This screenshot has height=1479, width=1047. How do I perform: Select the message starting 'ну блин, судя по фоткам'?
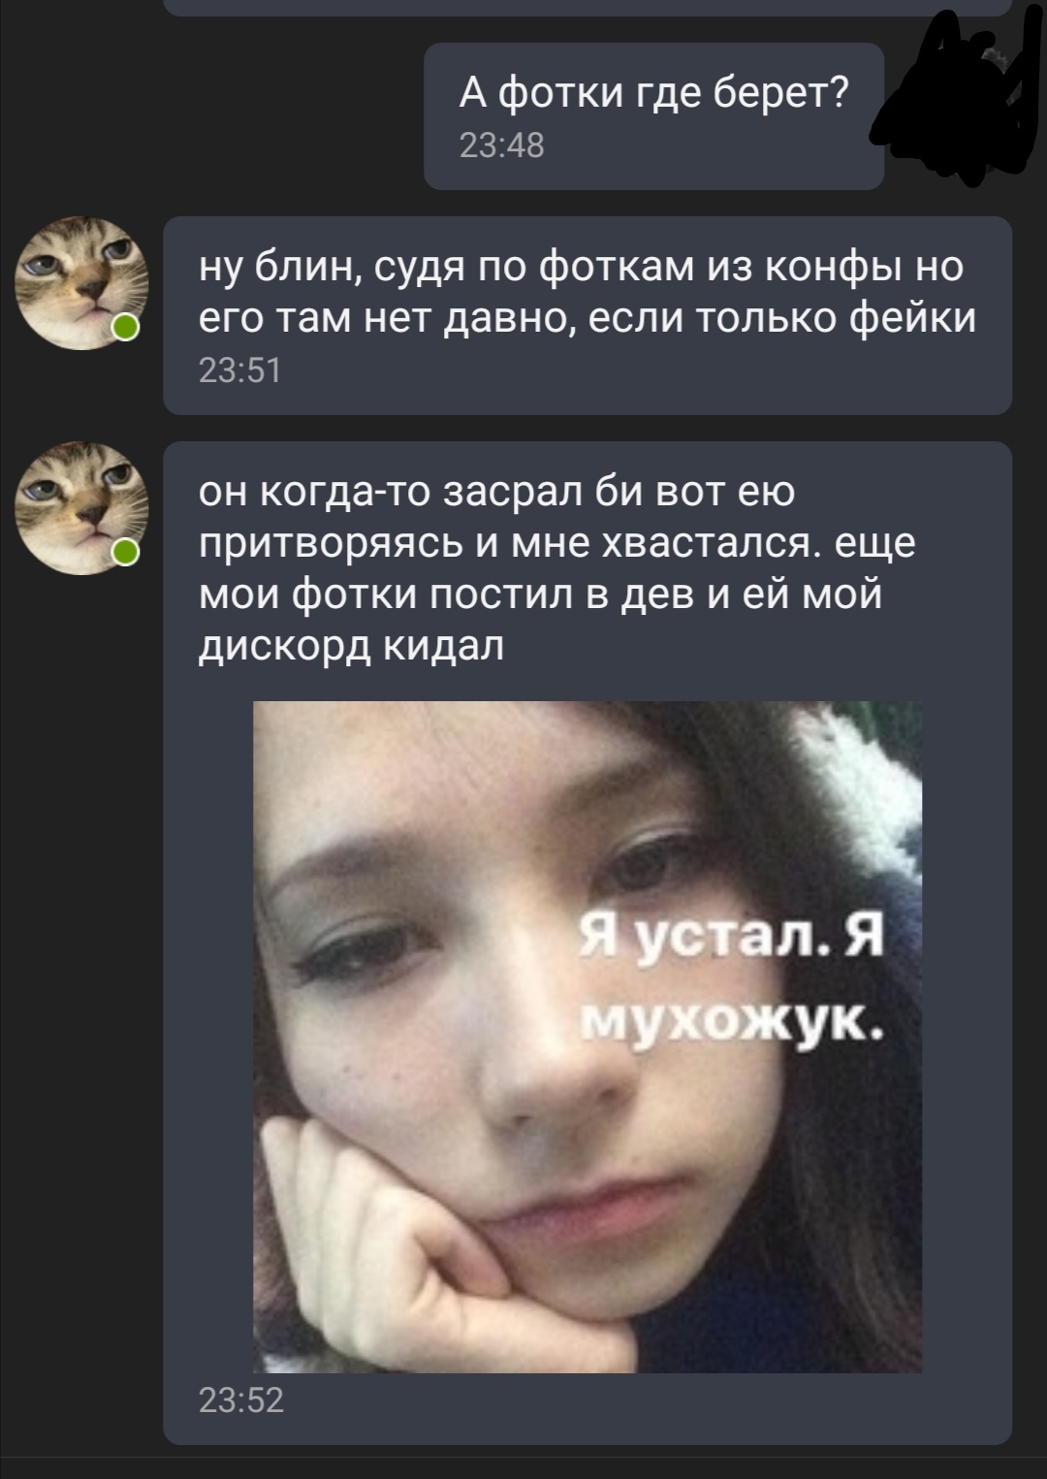click(x=587, y=315)
